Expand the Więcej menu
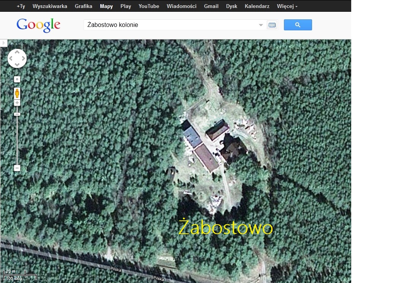 [287, 6]
